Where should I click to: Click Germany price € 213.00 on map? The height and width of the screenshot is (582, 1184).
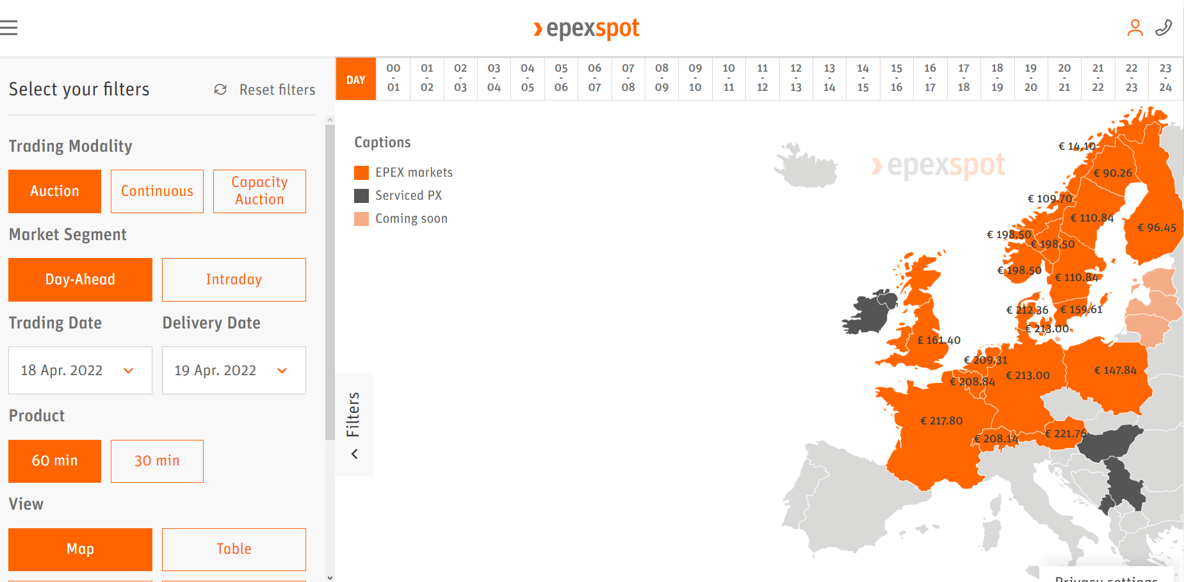point(1028,375)
